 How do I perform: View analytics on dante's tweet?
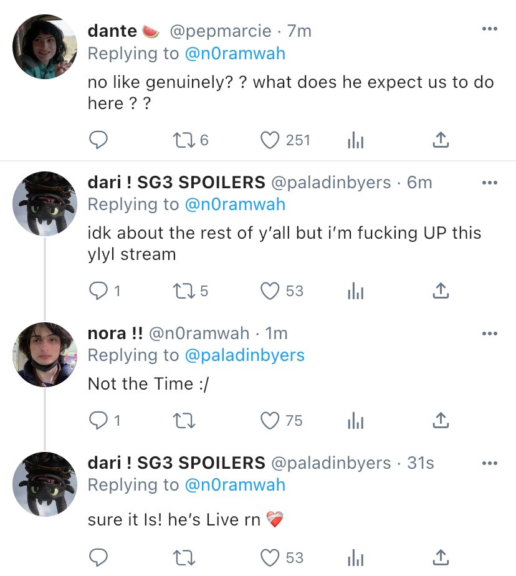(x=355, y=141)
